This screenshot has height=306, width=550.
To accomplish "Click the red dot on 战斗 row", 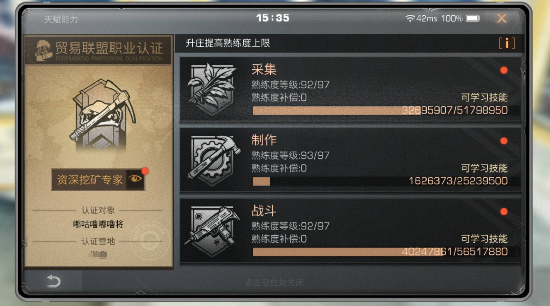I will click(503, 212).
